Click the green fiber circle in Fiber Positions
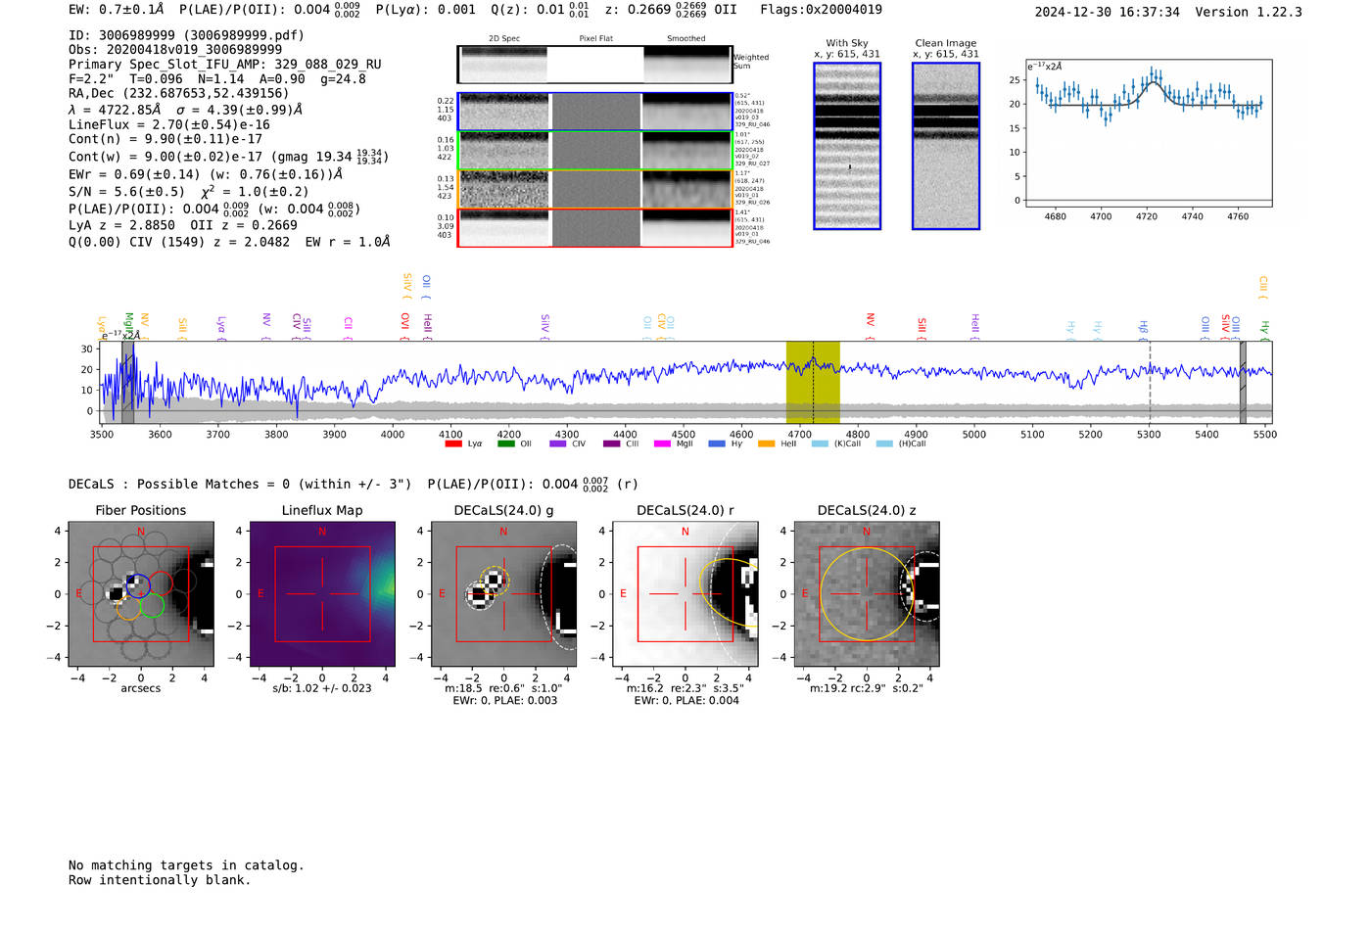The width and height of the screenshot is (1371, 933). click(152, 606)
